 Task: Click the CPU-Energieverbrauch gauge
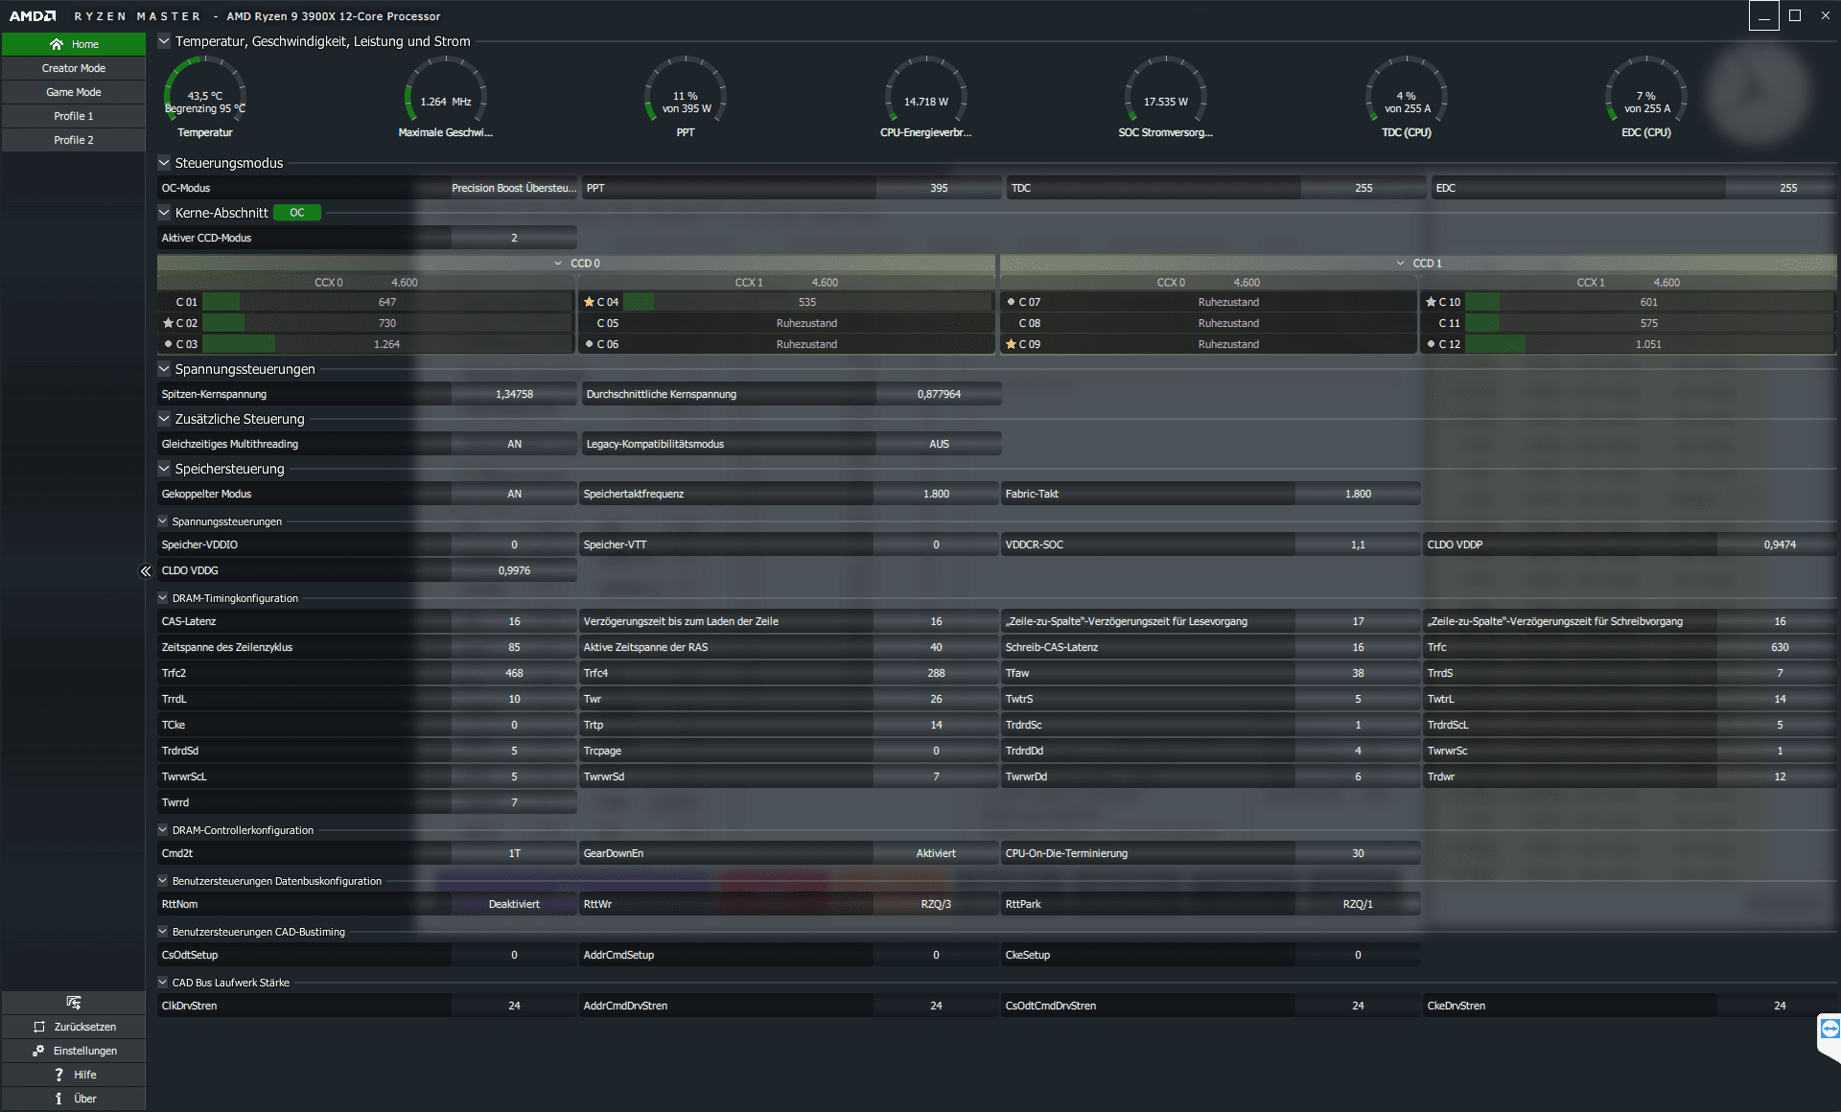[x=926, y=98]
